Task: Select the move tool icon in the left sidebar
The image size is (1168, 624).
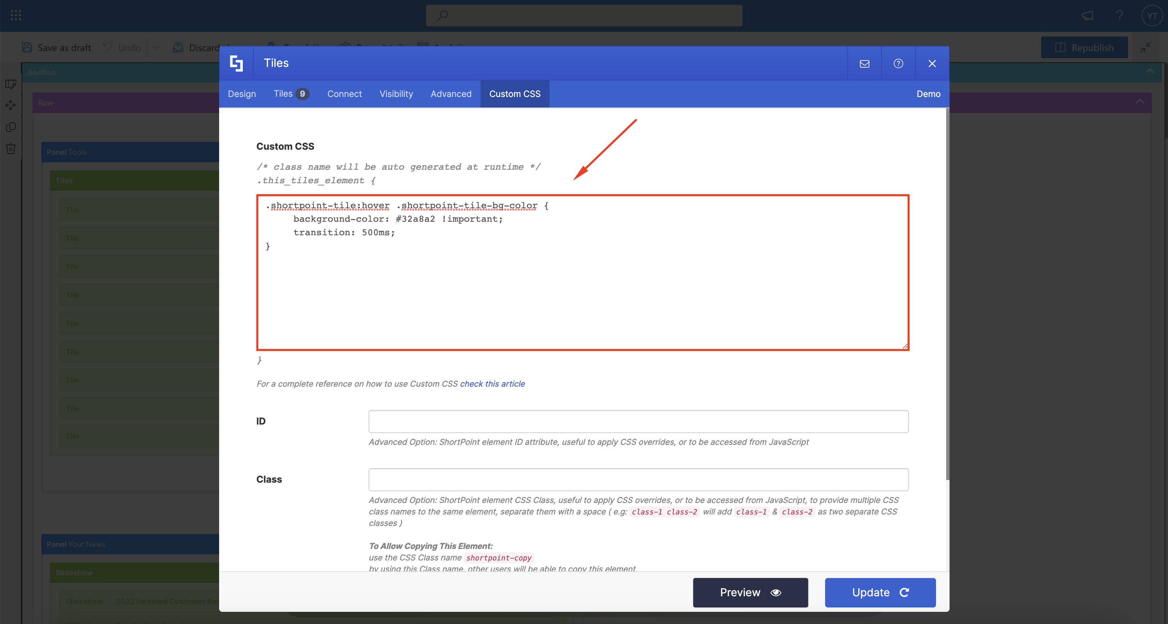Action: [10, 105]
